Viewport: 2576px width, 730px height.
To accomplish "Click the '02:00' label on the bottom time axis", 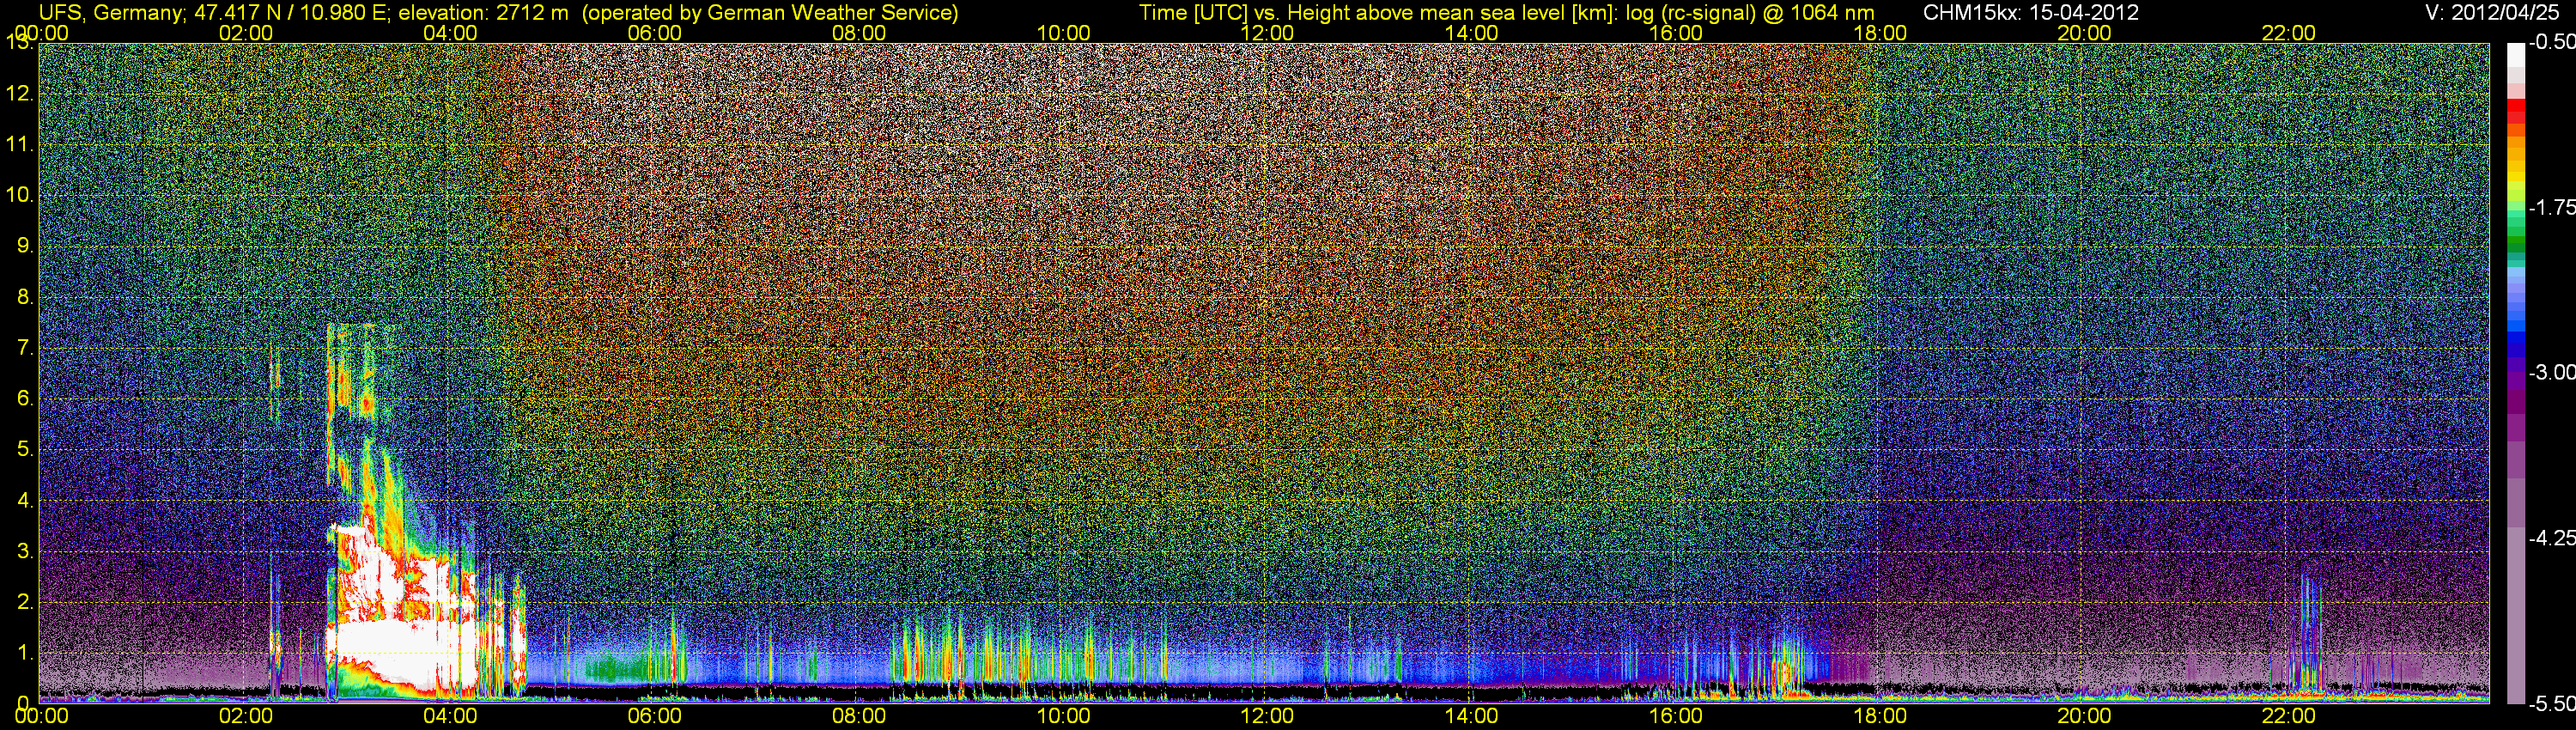I will tap(246, 716).
